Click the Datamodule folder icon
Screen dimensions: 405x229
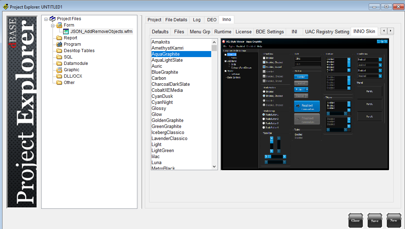59,63
